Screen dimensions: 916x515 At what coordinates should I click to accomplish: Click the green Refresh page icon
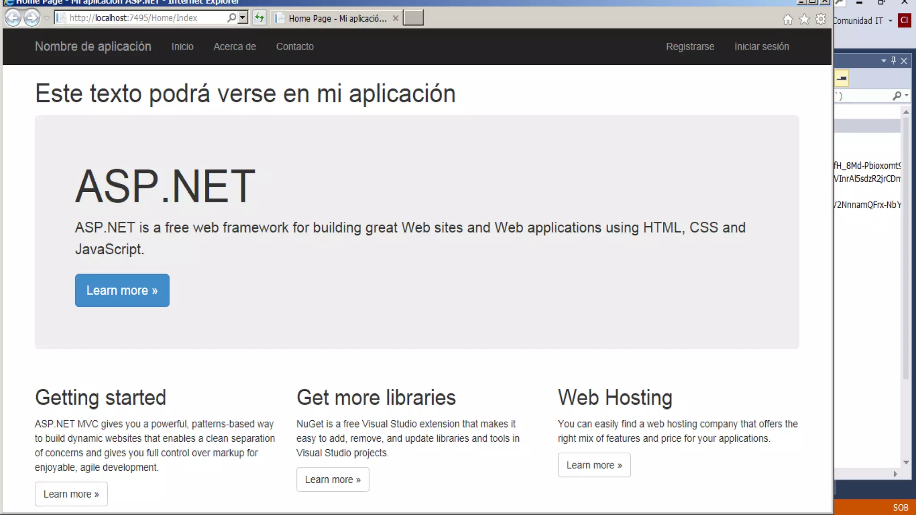click(x=259, y=18)
